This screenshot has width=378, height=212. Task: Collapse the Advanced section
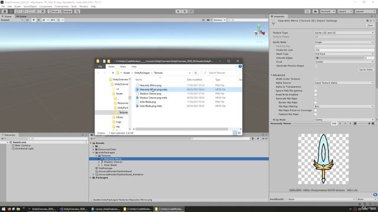click(279, 75)
